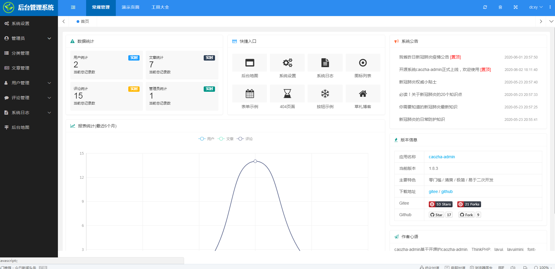Click the 53 Stars Gitee badge

(441, 204)
